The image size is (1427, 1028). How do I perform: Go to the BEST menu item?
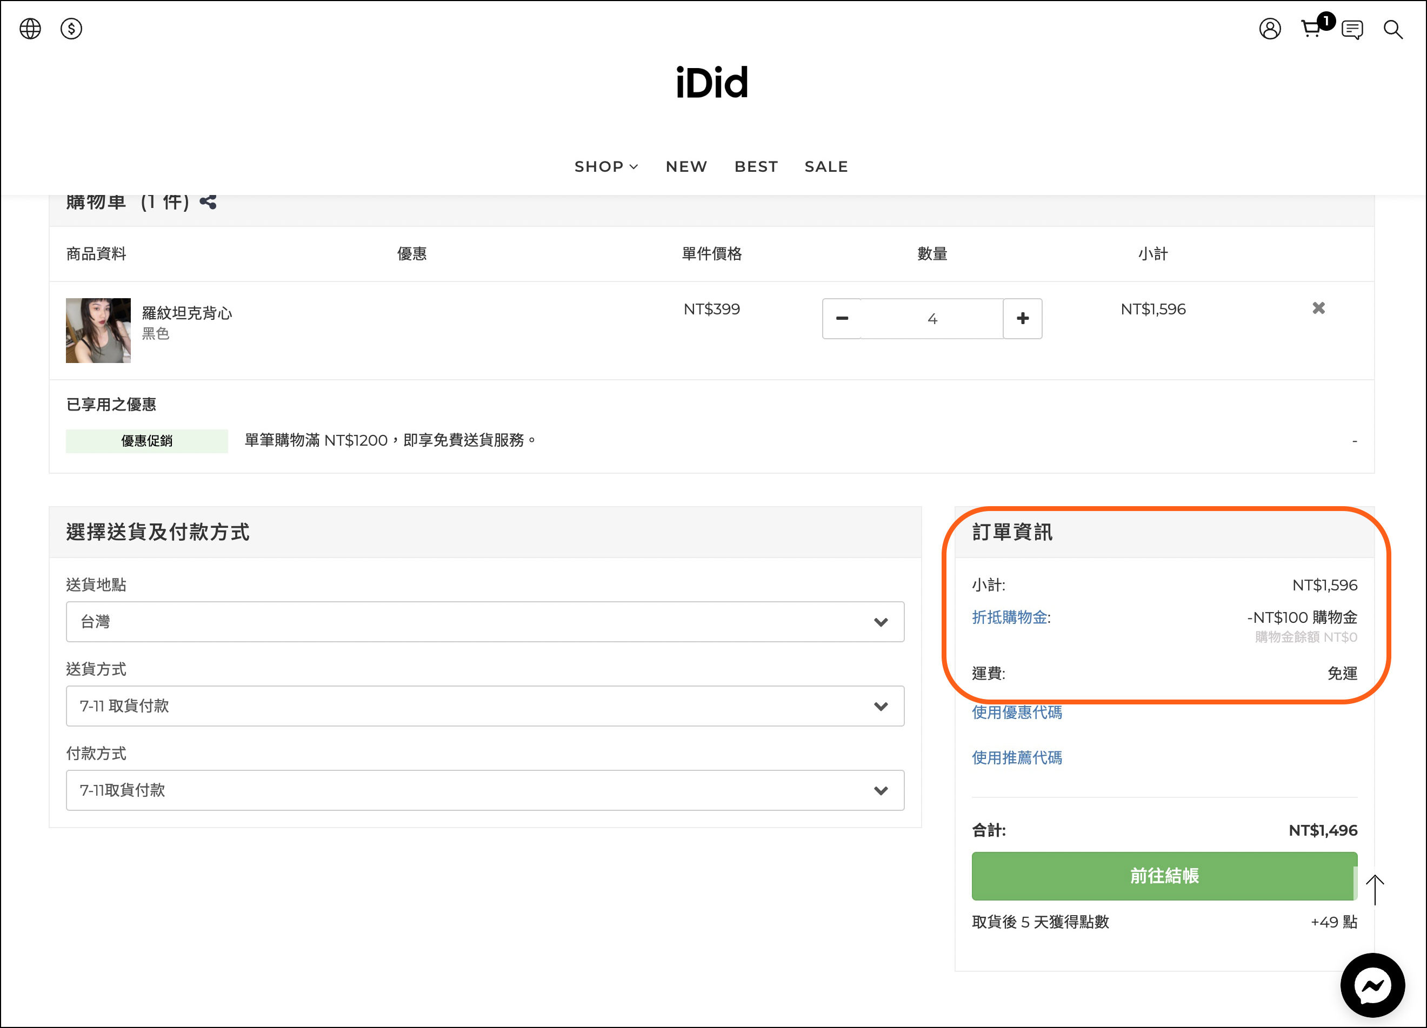pos(756,166)
